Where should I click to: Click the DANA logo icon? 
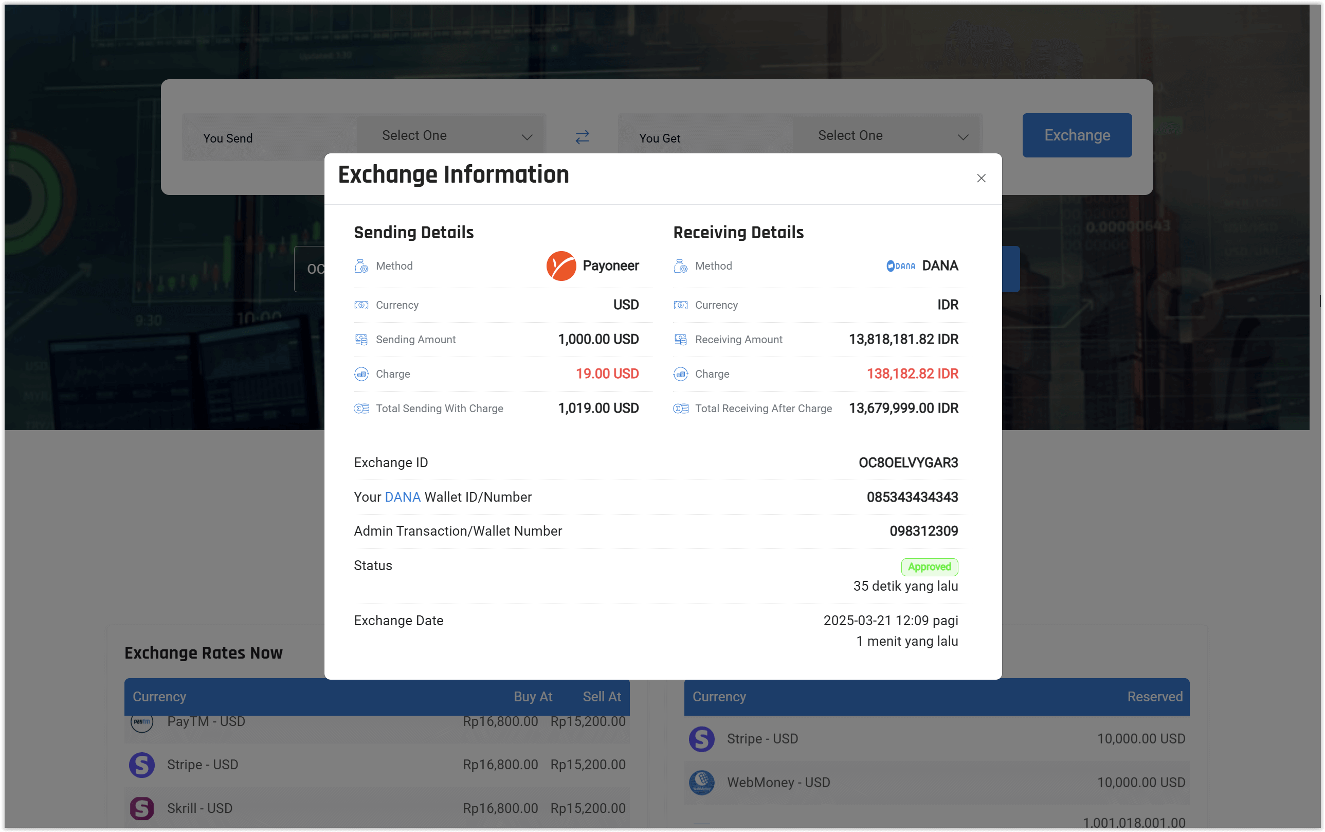(x=901, y=266)
